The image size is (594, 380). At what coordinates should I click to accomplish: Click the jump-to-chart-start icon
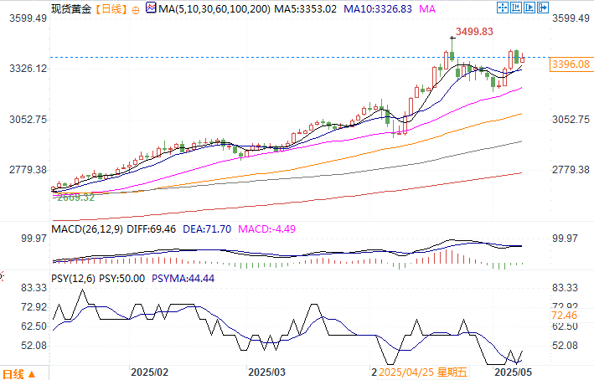pyautogui.click(x=516, y=8)
